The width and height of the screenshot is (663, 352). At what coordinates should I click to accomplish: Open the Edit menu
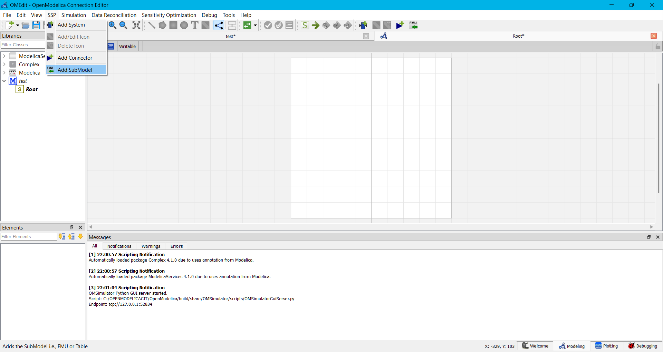click(x=21, y=15)
